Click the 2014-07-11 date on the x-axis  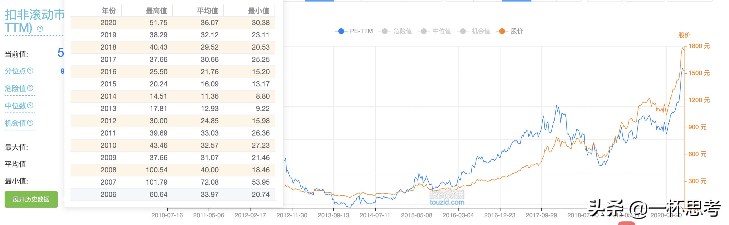[375, 215]
